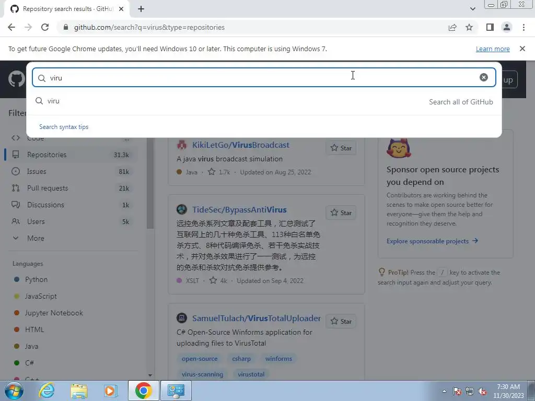
Task: Click the taskbar clock showing 7:30 AM
Action: point(508,391)
